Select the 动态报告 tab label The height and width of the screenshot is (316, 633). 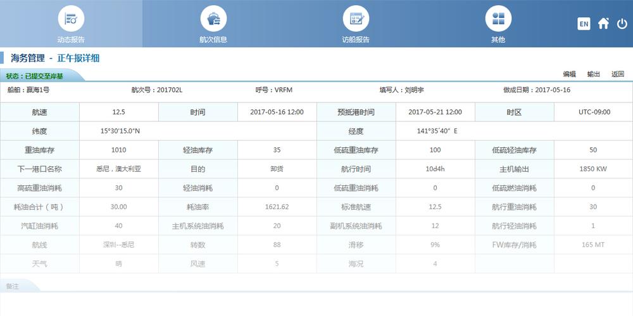click(71, 39)
